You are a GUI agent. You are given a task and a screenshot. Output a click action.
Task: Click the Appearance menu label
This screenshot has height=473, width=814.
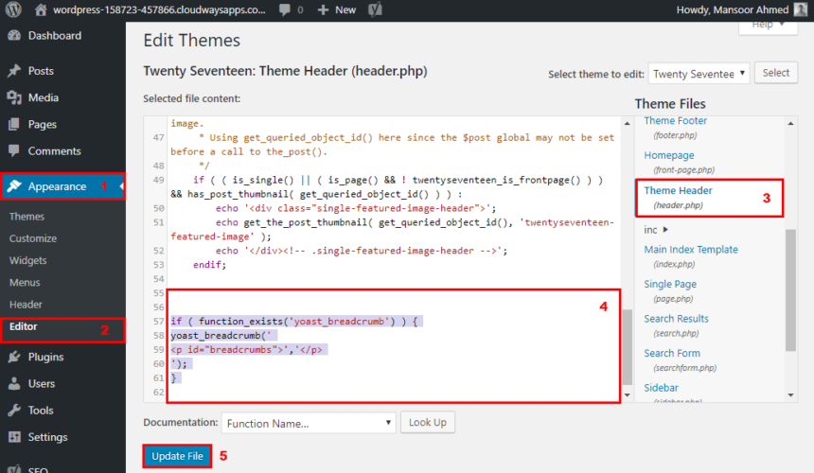57,186
